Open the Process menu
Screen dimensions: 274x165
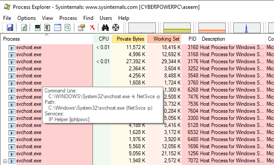coord(68,18)
